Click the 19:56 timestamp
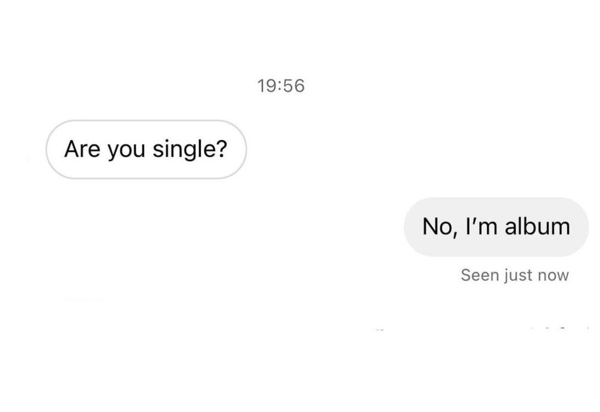Screen dimensions: 600x412 281,86
